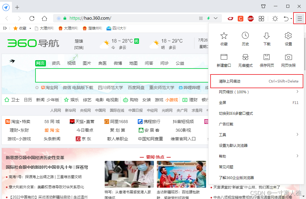
Task: Click the 卫士 house icon link
Action: (7, 100)
